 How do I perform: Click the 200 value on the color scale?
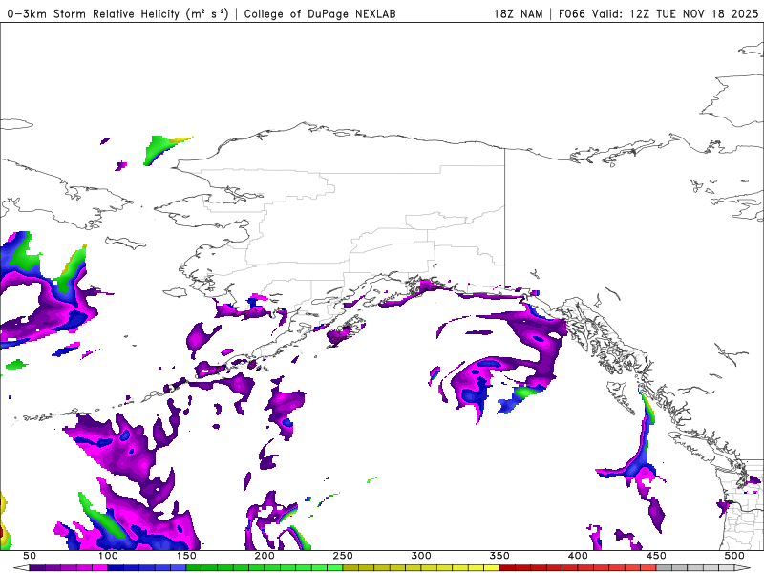[x=265, y=556]
